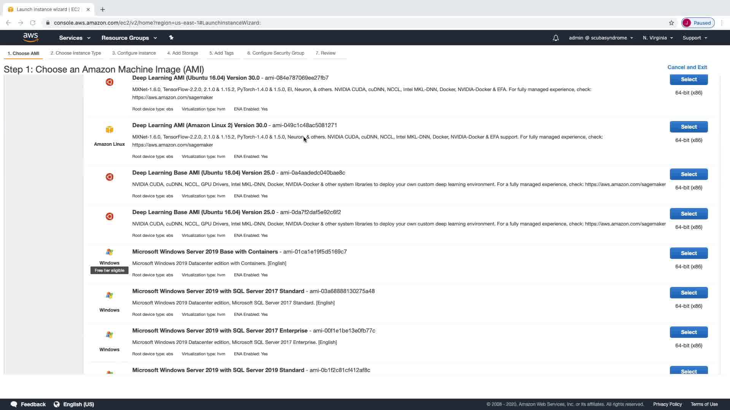The height and width of the screenshot is (410, 730).
Task: Open the admin @ scubasyndrome account menu
Action: point(601,38)
